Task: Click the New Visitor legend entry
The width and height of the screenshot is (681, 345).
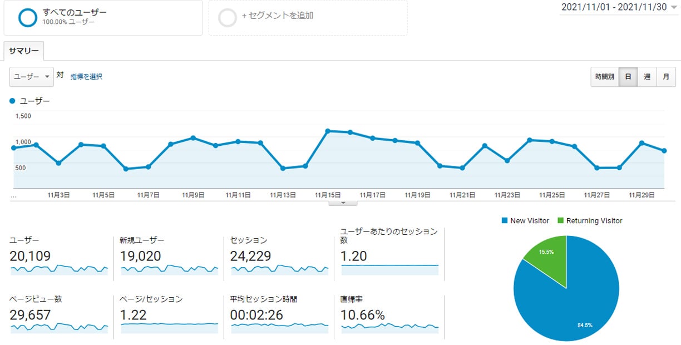Action: (525, 220)
